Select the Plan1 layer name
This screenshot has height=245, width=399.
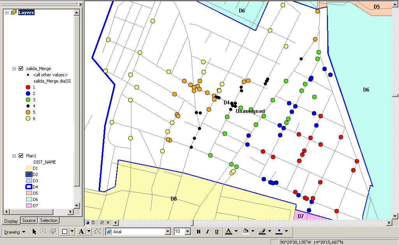click(31, 156)
